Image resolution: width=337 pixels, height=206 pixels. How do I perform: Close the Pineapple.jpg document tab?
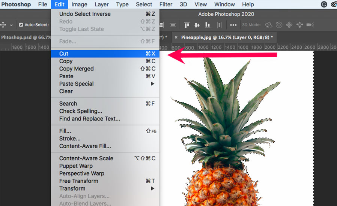pos(176,37)
